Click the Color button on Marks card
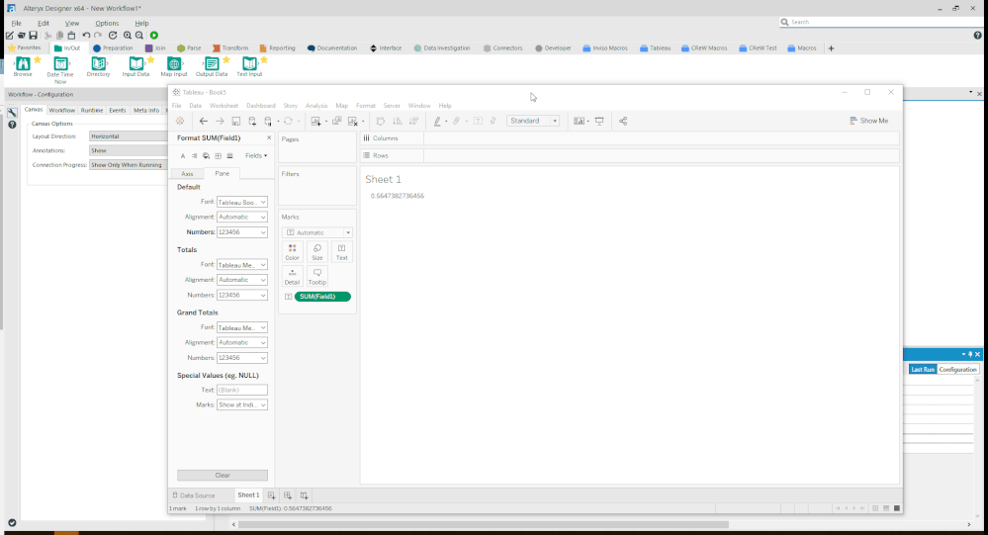This screenshot has height=535, width=988. [293, 252]
